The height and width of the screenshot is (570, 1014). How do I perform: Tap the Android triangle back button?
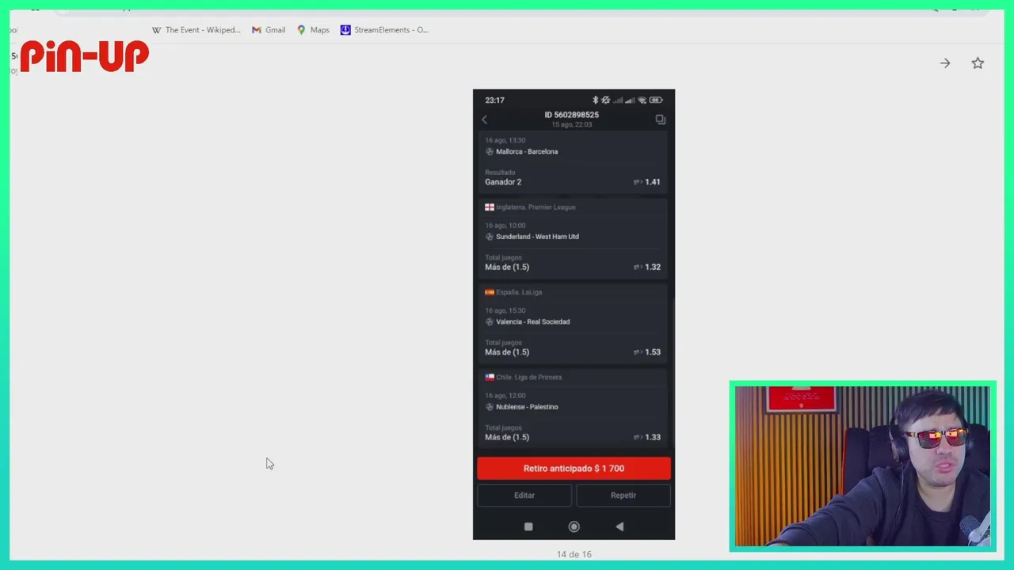[x=619, y=527]
